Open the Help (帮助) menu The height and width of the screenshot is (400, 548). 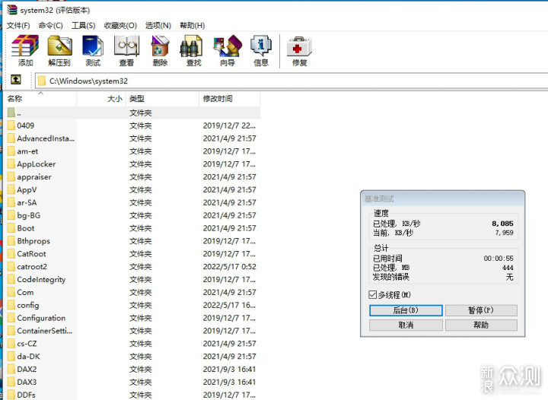(193, 26)
